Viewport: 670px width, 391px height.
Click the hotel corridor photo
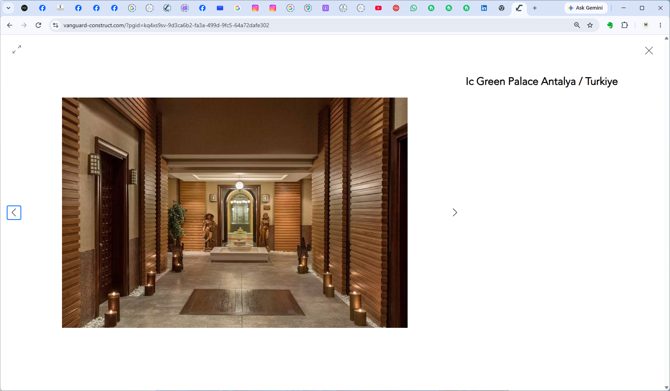pyautogui.click(x=235, y=213)
